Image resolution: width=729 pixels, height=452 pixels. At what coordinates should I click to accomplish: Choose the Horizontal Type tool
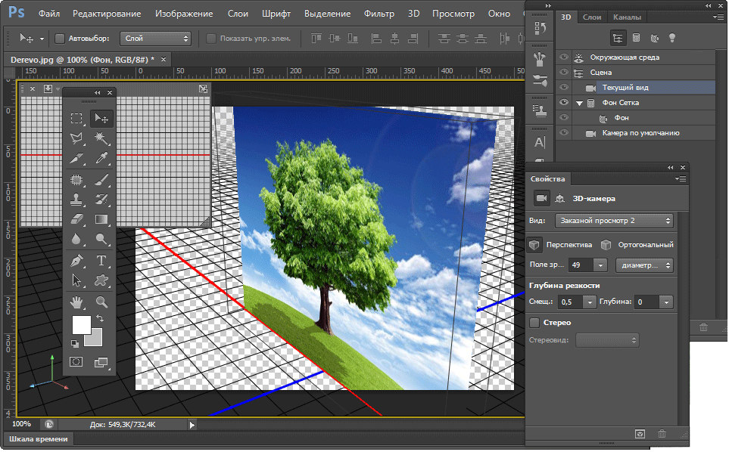tap(101, 261)
